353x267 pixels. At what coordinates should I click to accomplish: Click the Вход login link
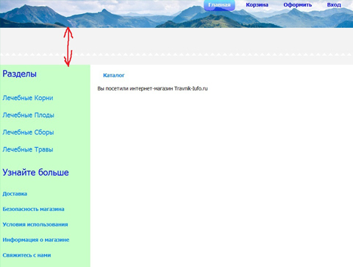334,5
